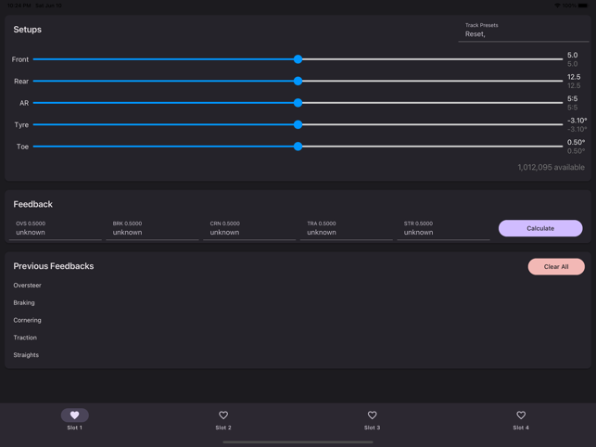Image resolution: width=596 pixels, height=447 pixels.
Task: Click the AR slider handle
Action: (298, 103)
